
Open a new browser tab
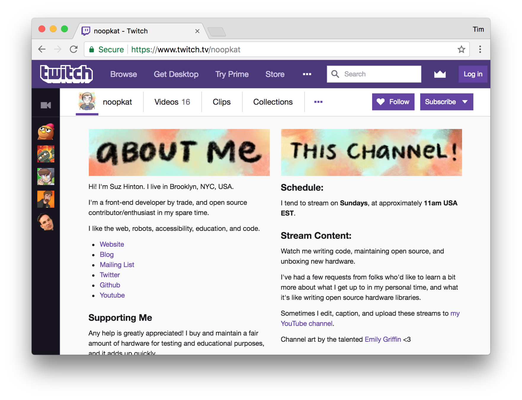pyautogui.click(x=217, y=31)
